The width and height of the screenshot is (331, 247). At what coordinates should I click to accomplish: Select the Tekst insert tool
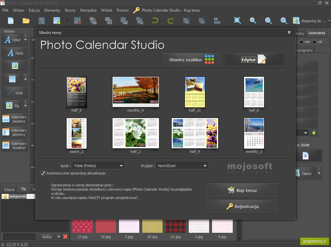13,40
